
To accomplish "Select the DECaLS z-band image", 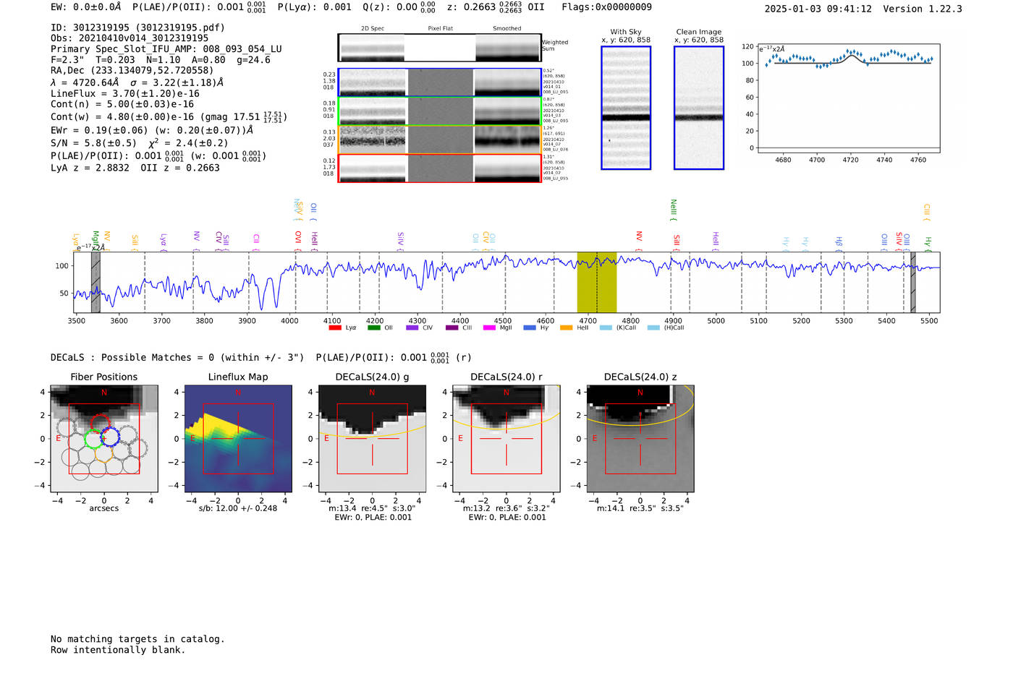I will click(640, 439).
